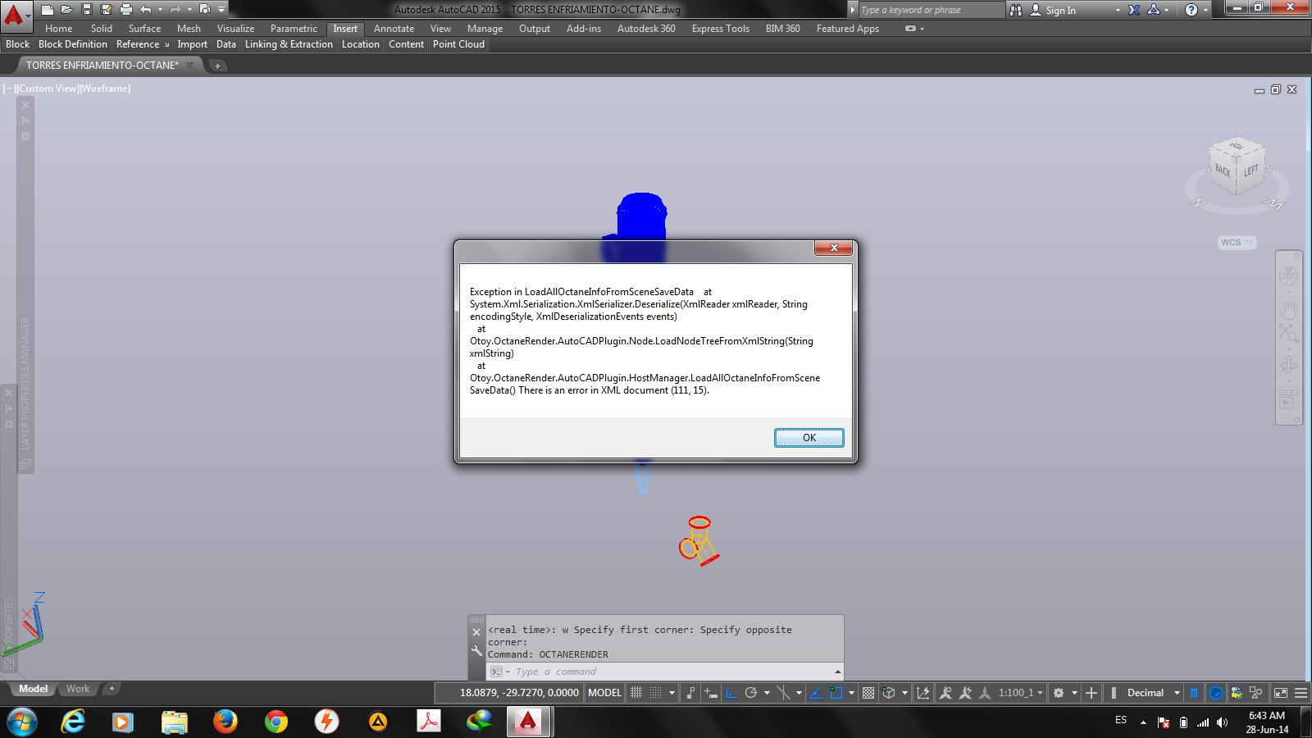Click the Save As icon
The image size is (1312, 738).
click(107, 10)
